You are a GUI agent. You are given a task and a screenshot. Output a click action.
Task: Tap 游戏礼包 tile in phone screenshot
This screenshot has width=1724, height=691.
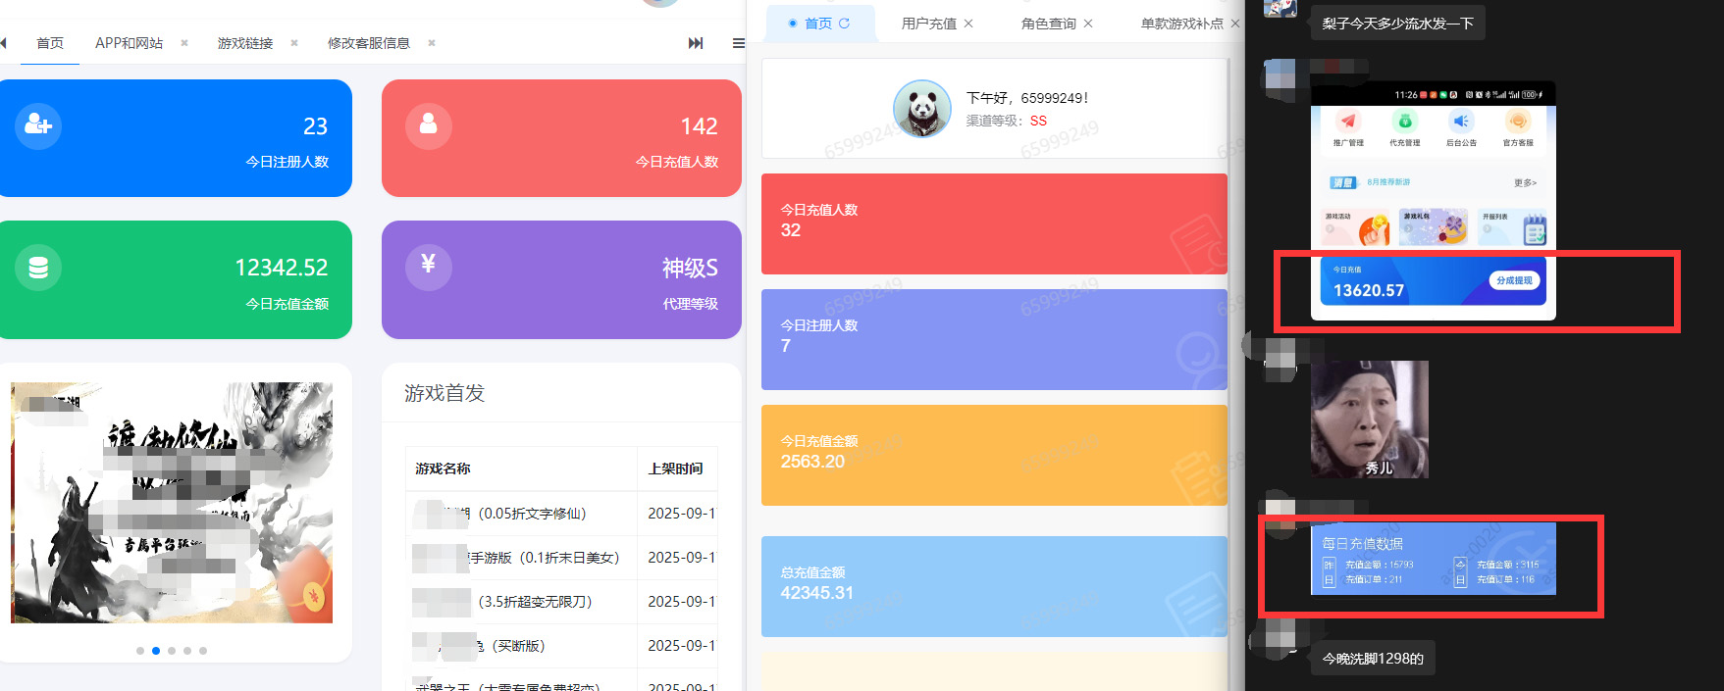1434,227
